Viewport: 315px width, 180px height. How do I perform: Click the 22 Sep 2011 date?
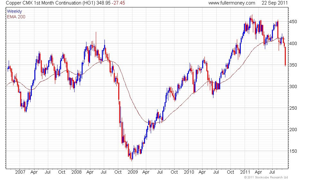coord(274,3)
